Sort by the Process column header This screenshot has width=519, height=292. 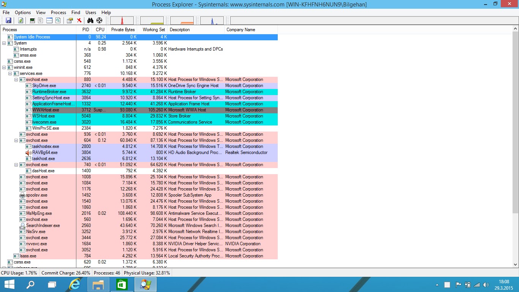pyautogui.click(x=38, y=30)
